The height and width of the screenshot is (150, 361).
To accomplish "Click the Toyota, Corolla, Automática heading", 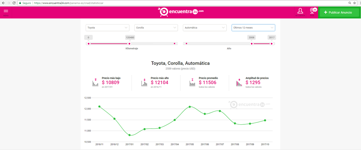I will click(180, 63).
